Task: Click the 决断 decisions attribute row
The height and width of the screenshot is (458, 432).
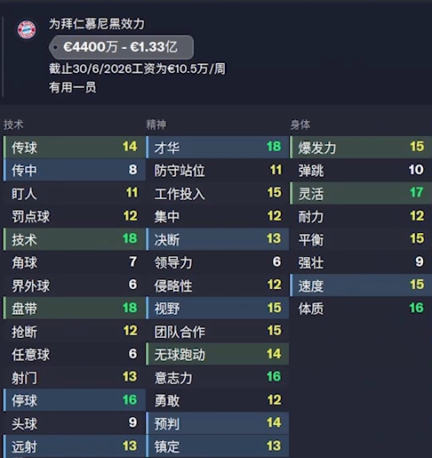Action: 217,239
